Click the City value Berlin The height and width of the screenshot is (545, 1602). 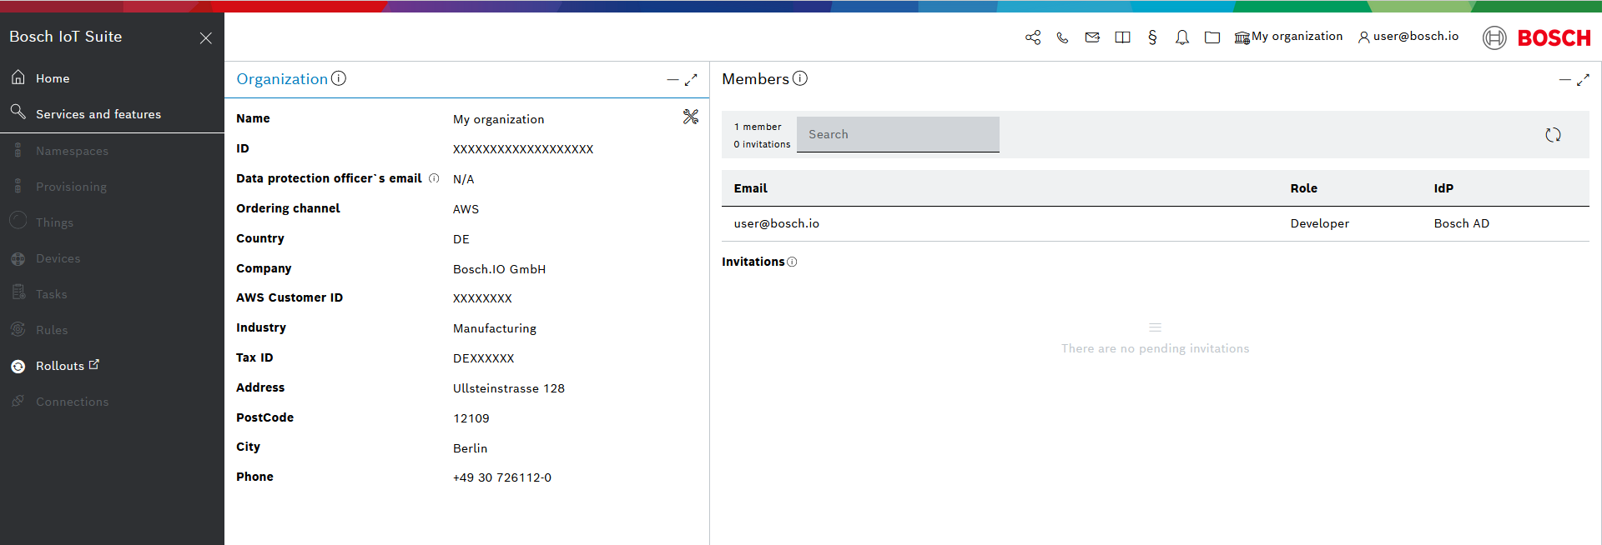pyautogui.click(x=470, y=448)
